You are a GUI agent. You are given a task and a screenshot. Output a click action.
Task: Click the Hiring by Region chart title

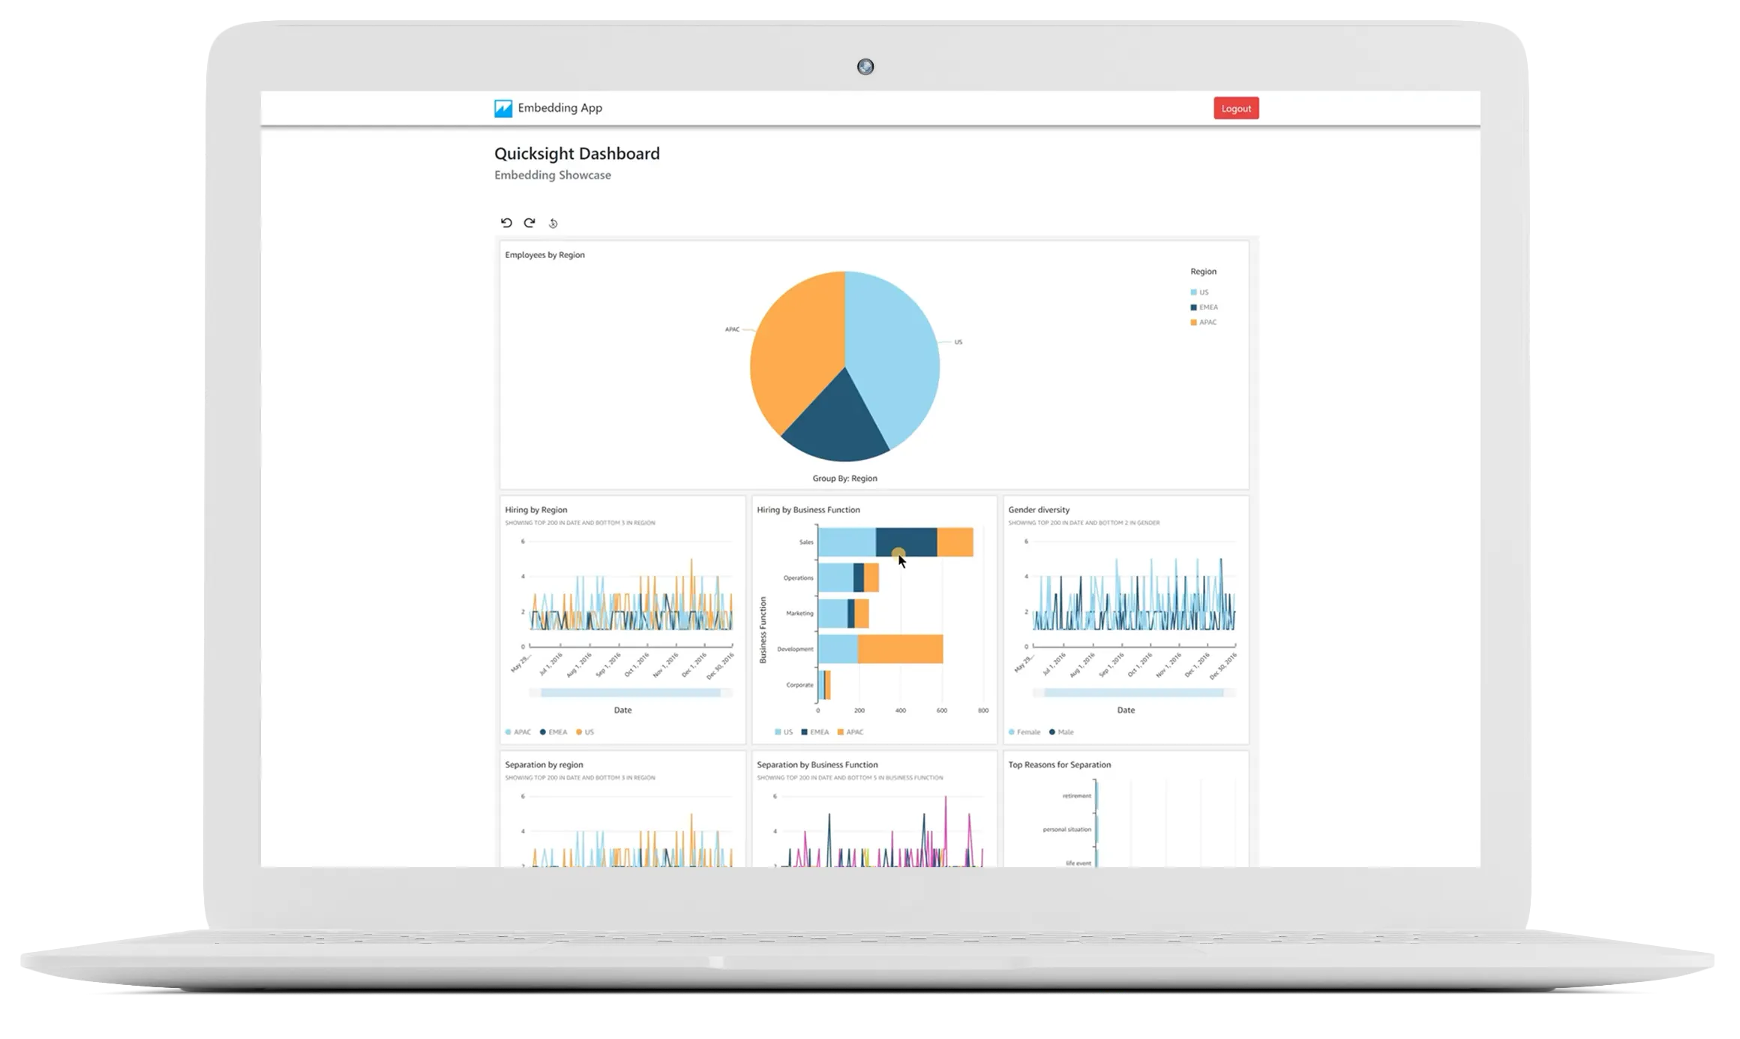[x=535, y=510]
